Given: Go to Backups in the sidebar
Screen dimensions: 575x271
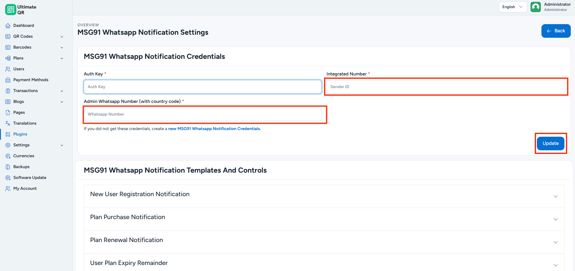Looking at the screenshot, I should [21, 167].
